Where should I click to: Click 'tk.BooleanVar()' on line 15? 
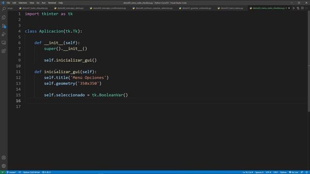[x=110, y=95]
